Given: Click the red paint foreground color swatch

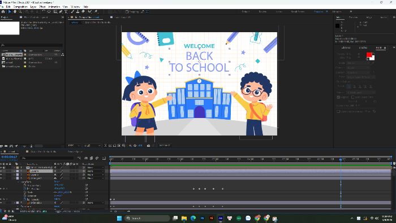Looking at the screenshot, I should pyautogui.click(x=369, y=55).
